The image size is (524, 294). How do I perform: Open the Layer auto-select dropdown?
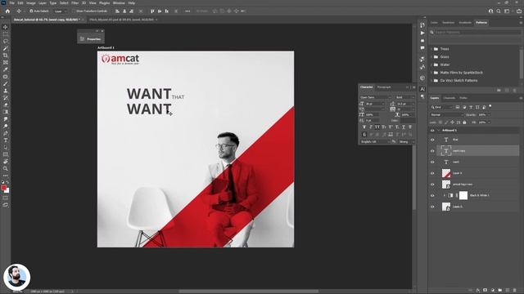point(60,11)
